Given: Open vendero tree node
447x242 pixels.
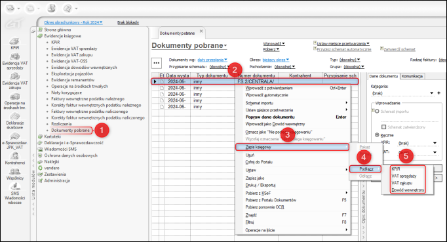Looking at the screenshot, I should 52,168.
